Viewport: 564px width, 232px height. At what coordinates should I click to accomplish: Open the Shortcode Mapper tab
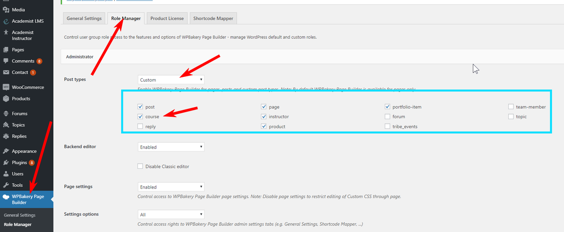pos(213,18)
